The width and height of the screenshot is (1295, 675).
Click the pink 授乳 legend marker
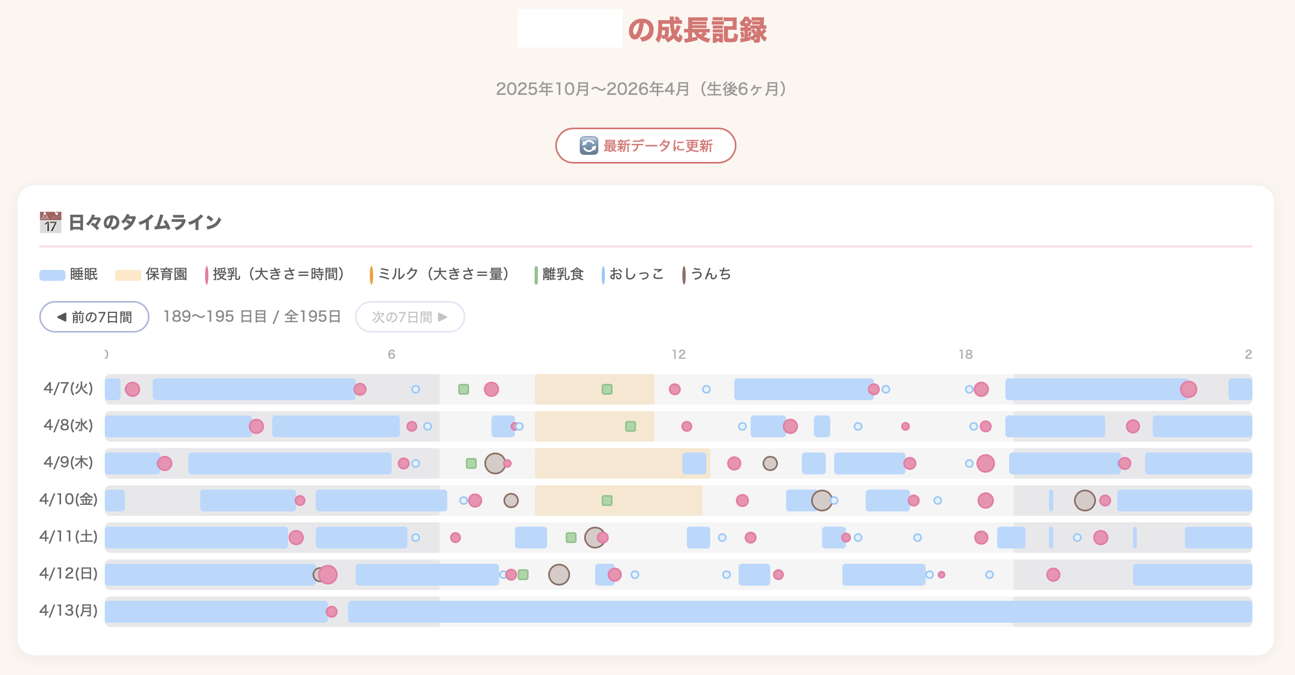point(206,274)
